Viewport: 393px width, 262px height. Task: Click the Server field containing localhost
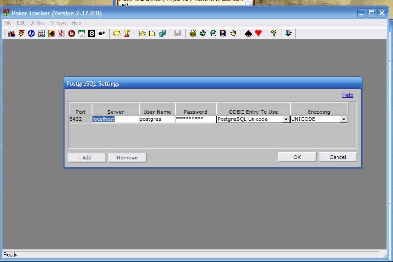point(115,119)
